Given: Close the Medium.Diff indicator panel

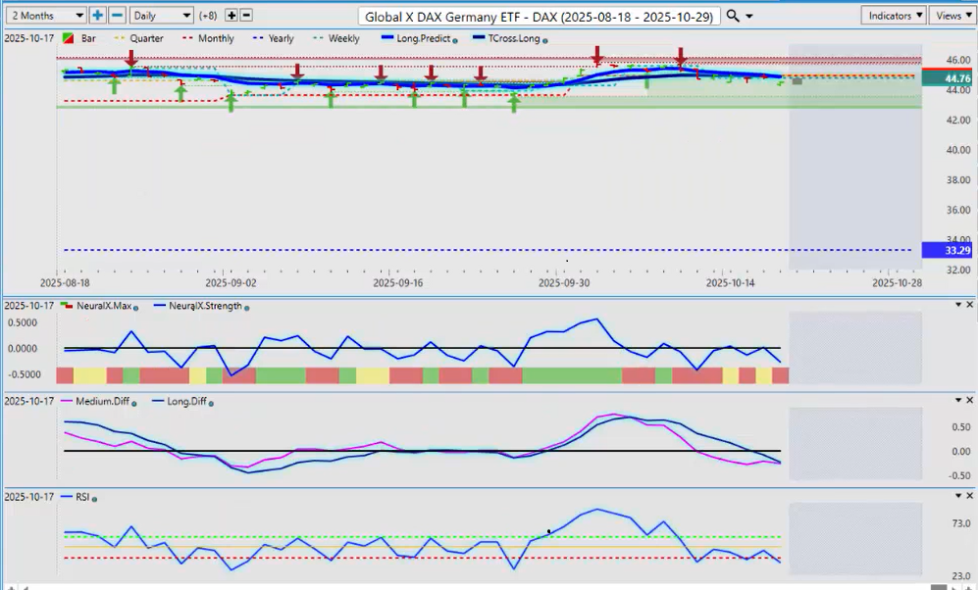Looking at the screenshot, I should pyautogui.click(x=970, y=400).
